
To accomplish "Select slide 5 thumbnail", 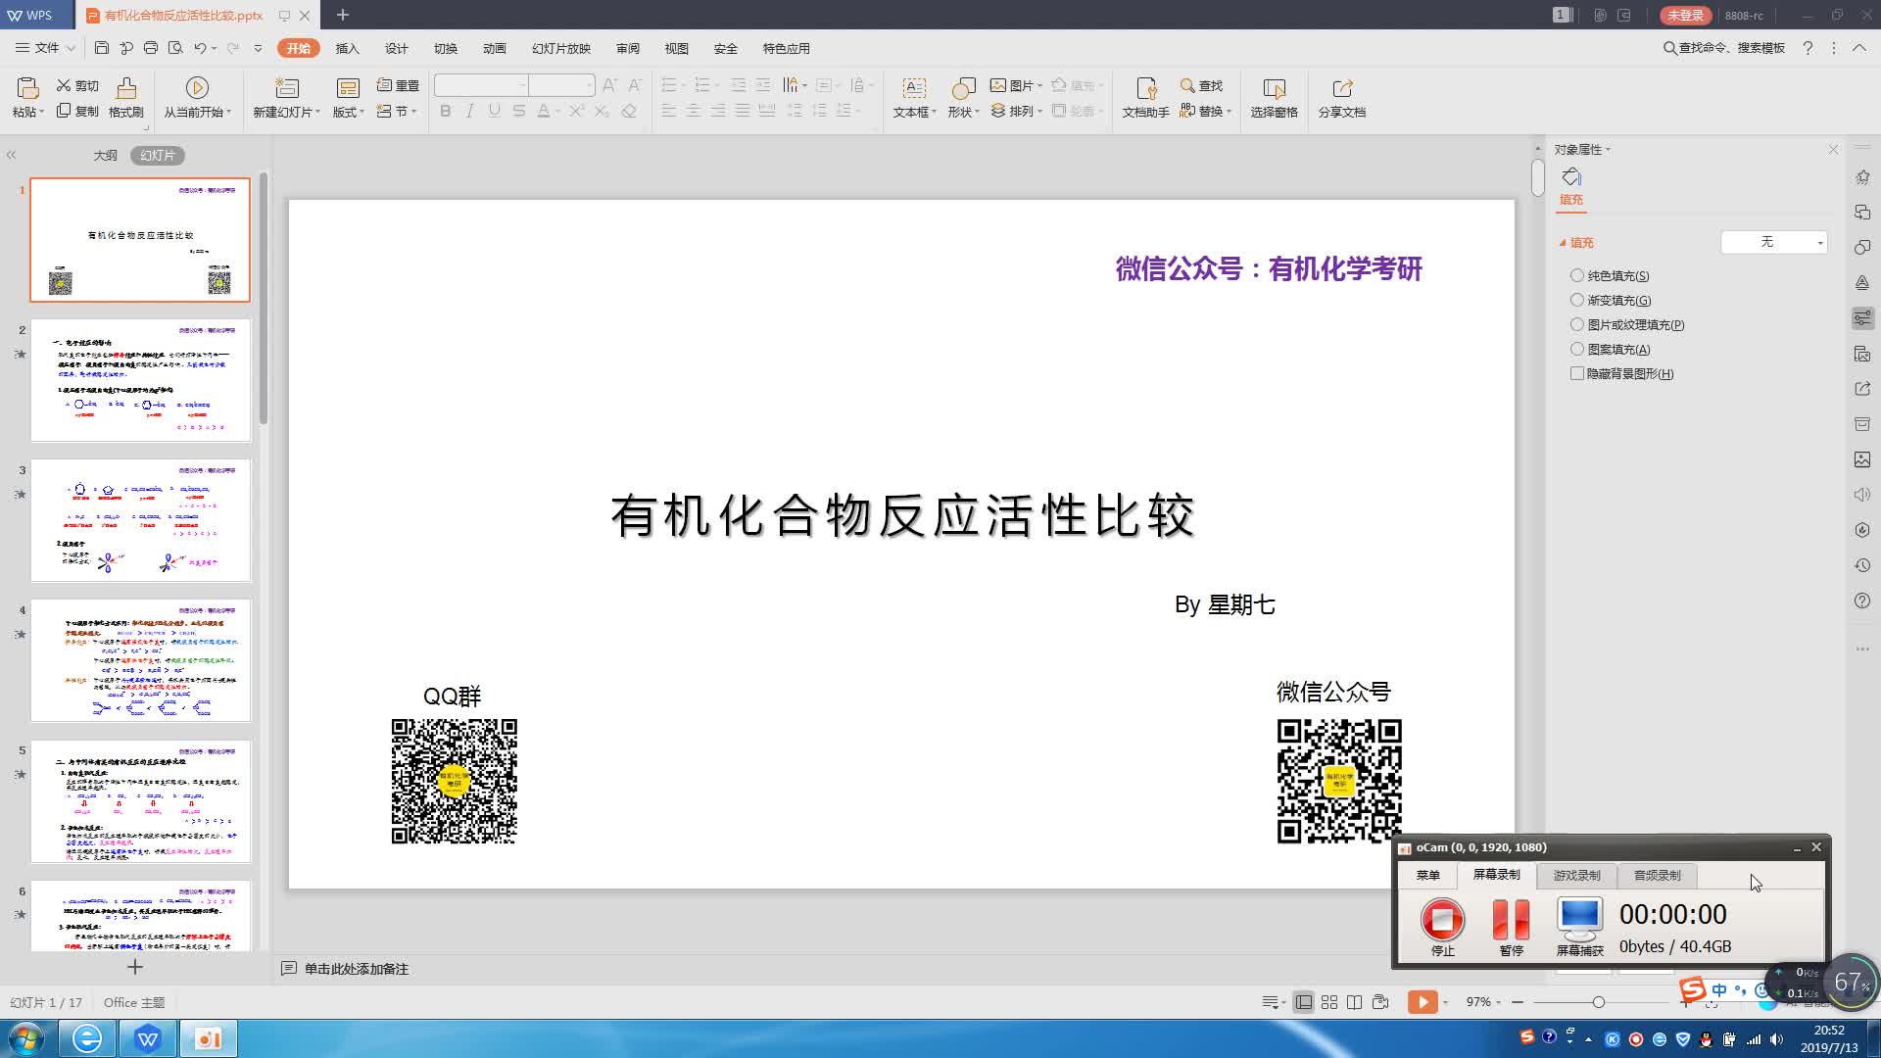I will (x=140, y=801).
